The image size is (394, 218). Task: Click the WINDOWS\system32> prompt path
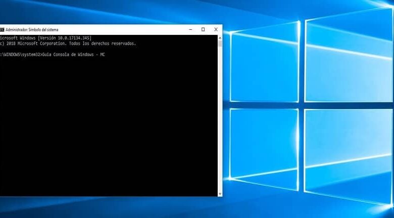(x=21, y=53)
